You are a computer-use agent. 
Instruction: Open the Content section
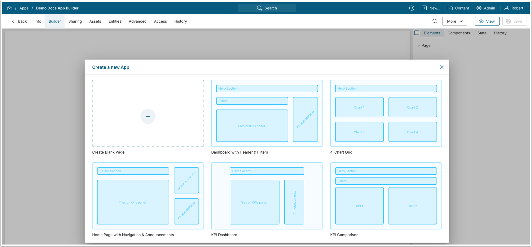[x=458, y=8]
